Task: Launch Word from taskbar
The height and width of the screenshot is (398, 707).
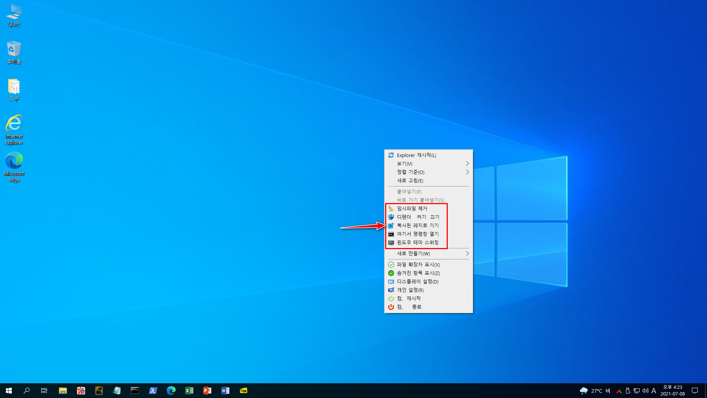Action: (225, 391)
